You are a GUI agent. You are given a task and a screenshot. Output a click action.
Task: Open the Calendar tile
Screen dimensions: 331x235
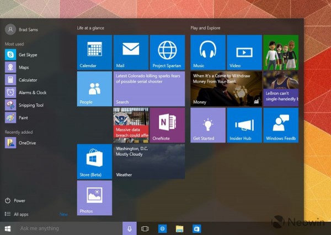pos(94,52)
